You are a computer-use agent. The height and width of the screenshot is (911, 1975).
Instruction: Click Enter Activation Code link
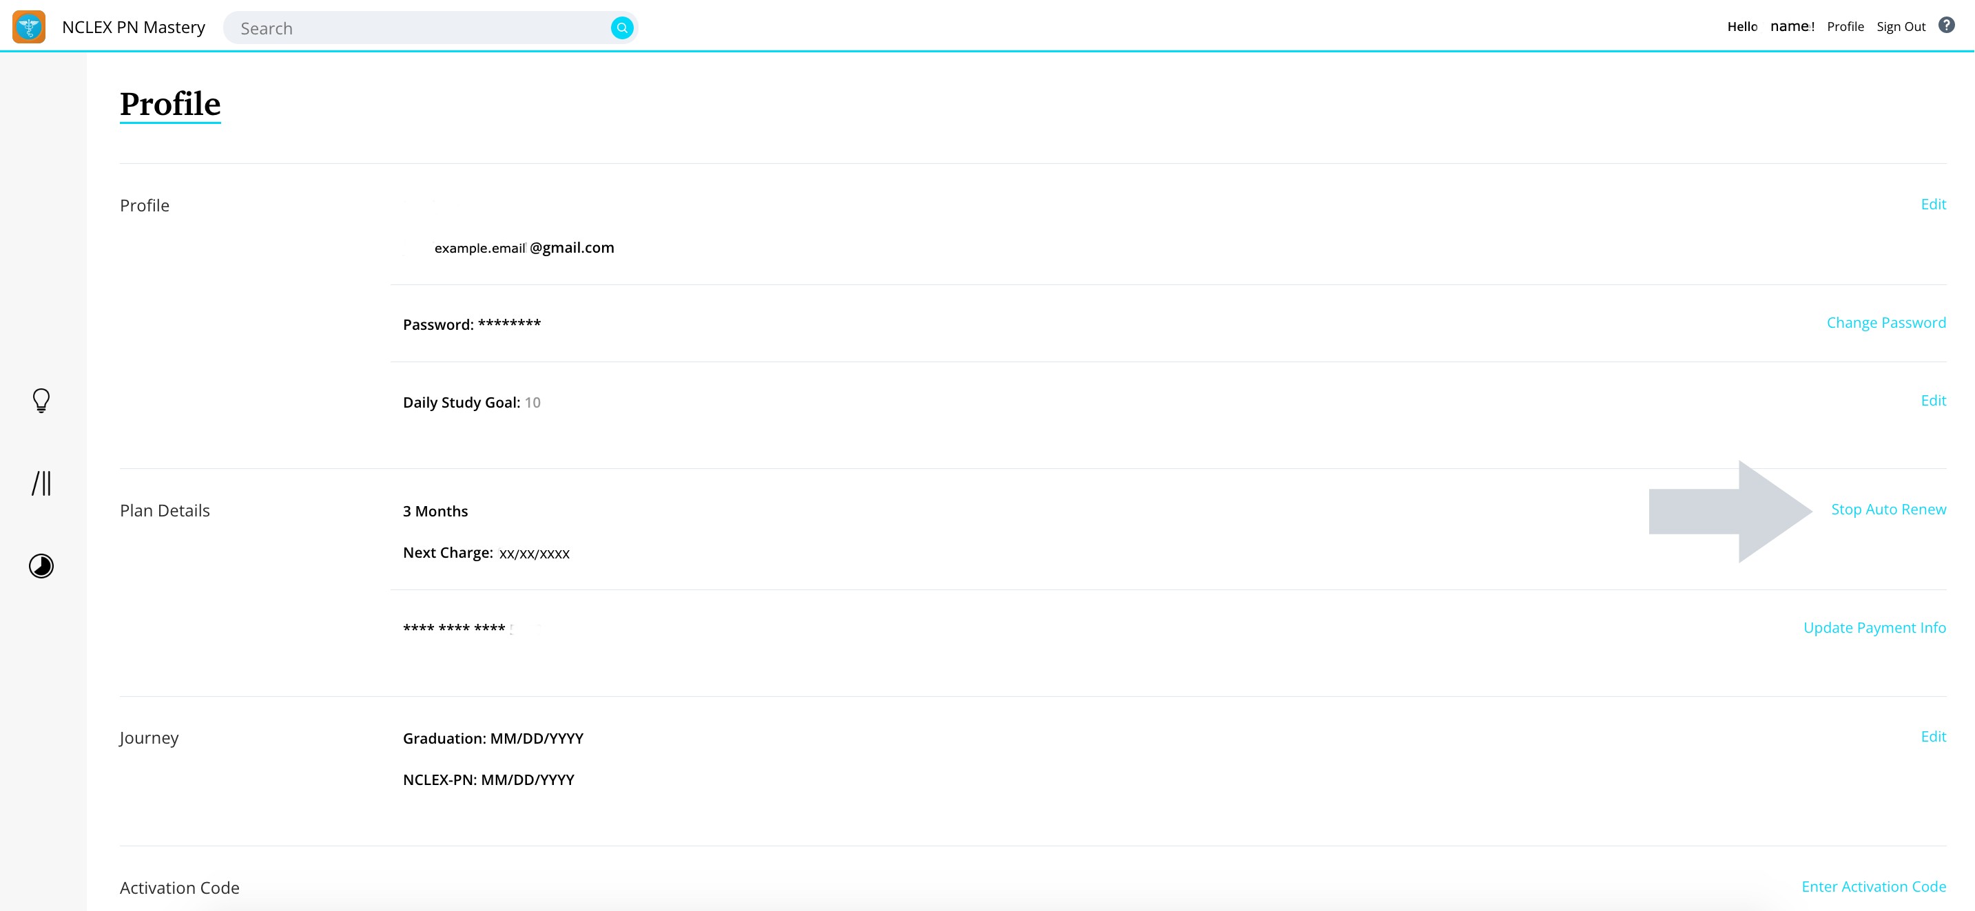pos(1873,886)
